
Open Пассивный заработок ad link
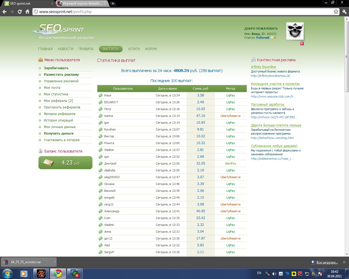[x=268, y=105]
